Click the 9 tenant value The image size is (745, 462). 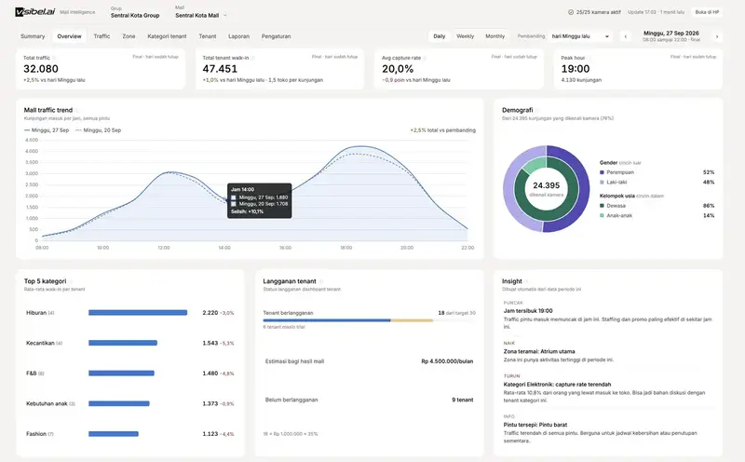tap(462, 400)
